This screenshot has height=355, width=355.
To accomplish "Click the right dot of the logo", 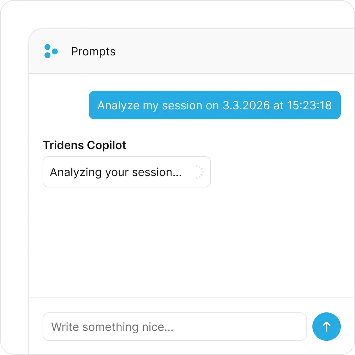I will pyautogui.click(x=55, y=52).
